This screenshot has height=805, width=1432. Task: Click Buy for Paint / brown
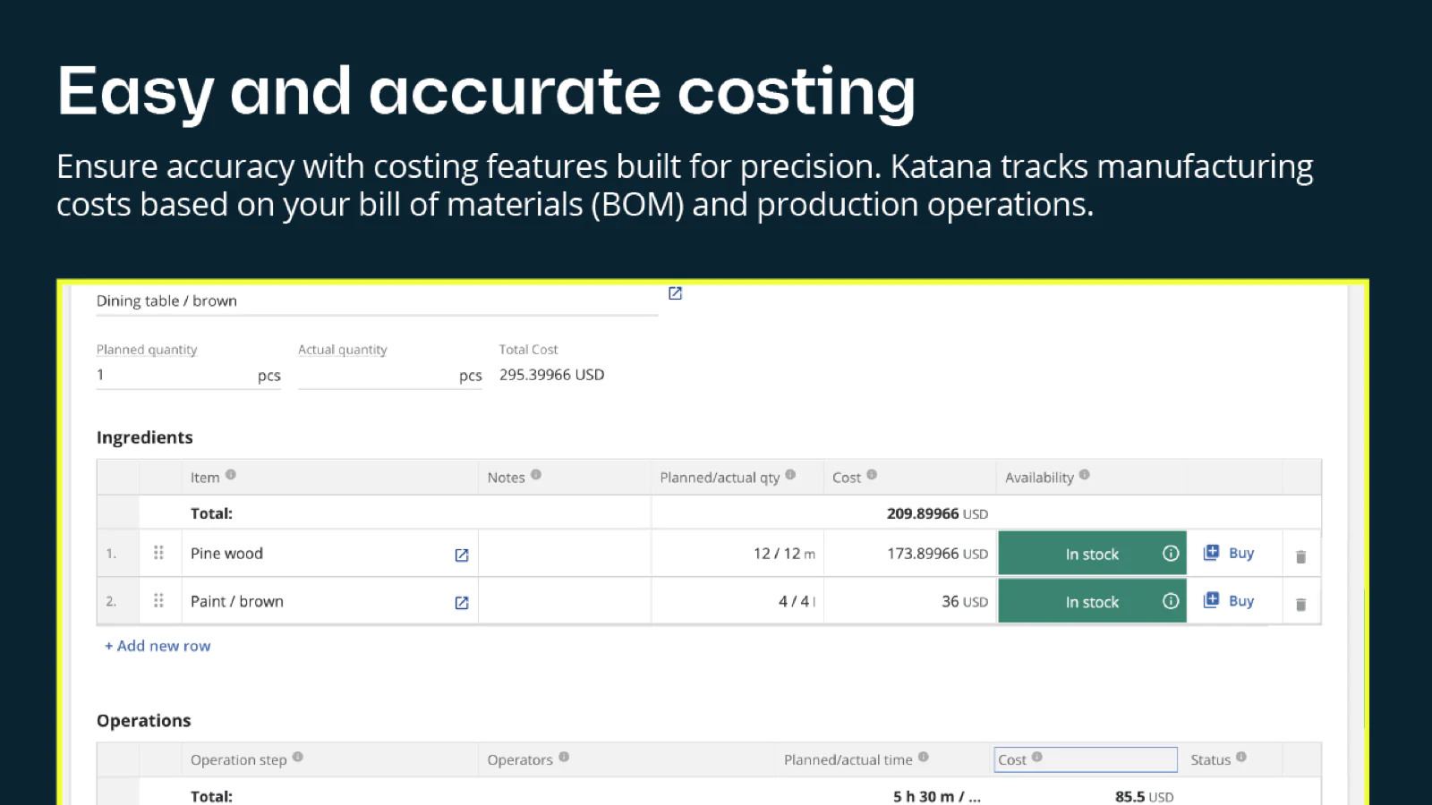(1230, 601)
